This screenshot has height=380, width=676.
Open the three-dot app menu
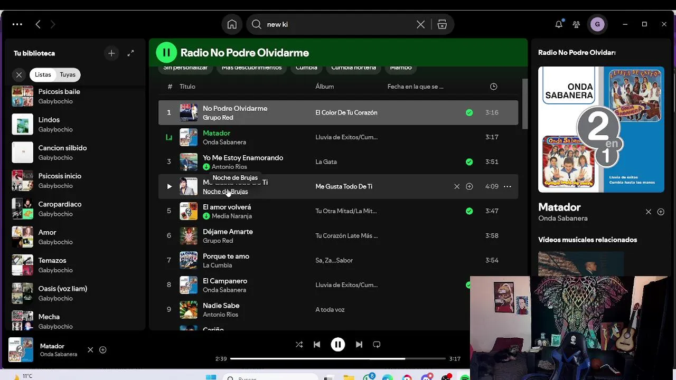coord(17,24)
